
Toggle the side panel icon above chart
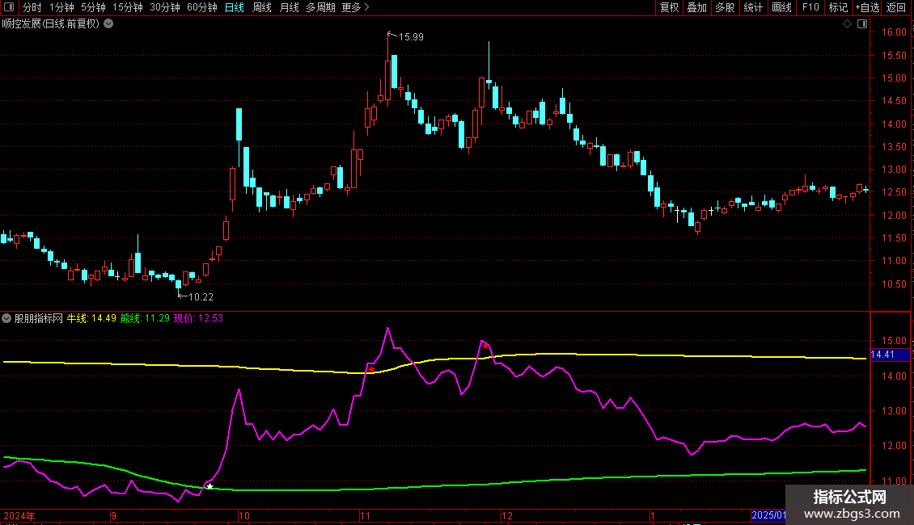click(x=863, y=24)
